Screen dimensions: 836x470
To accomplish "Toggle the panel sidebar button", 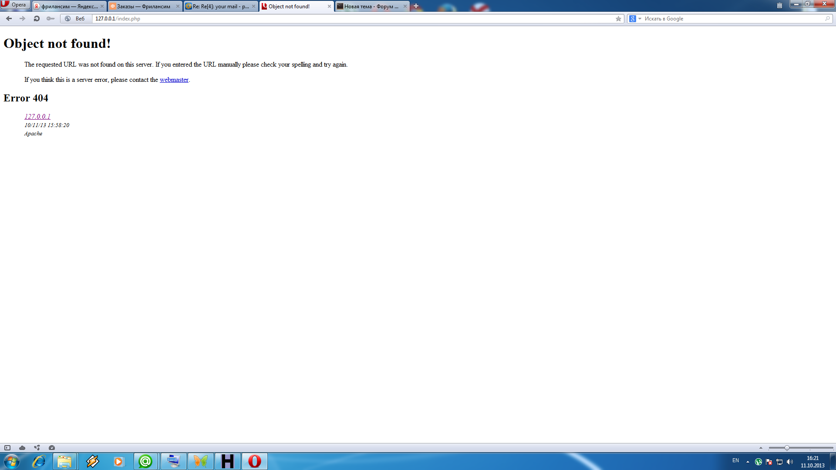I will point(7,448).
